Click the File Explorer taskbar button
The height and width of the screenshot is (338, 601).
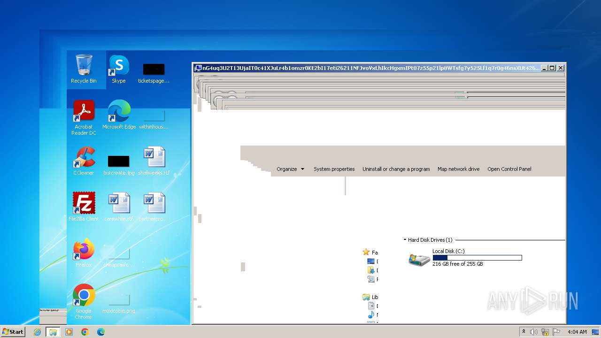[53, 332]
